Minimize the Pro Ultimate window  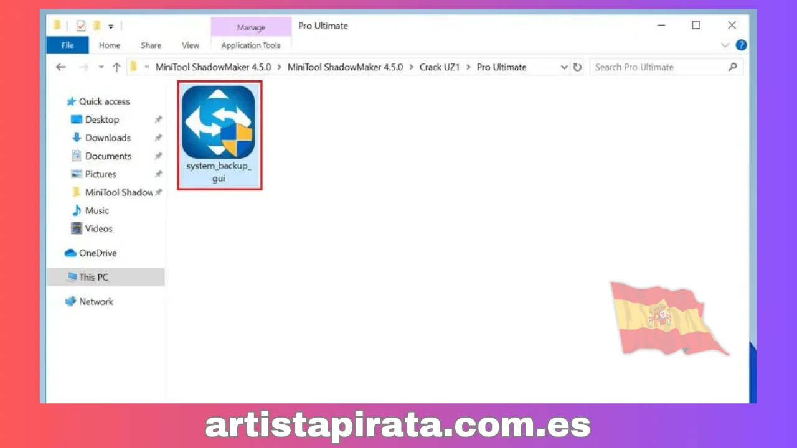point(661,26)
